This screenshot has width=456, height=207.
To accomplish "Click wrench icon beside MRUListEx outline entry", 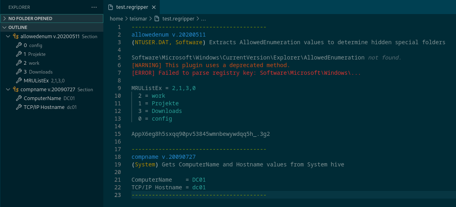I will [19, 80].
